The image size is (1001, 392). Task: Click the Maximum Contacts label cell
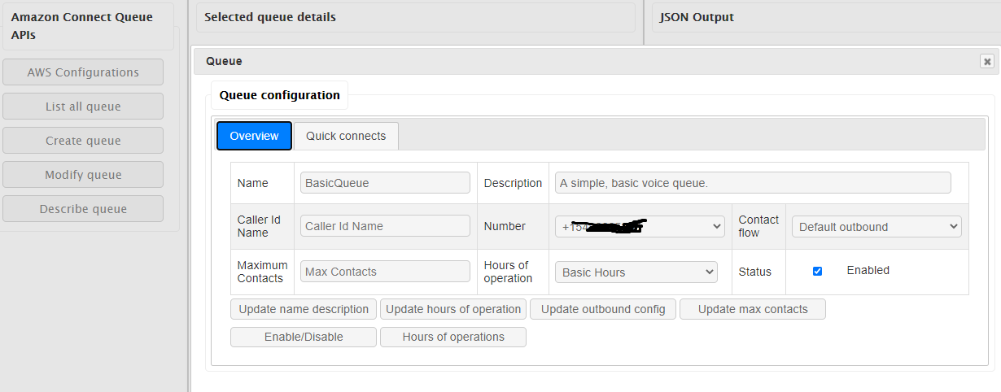tap(262, 272)
